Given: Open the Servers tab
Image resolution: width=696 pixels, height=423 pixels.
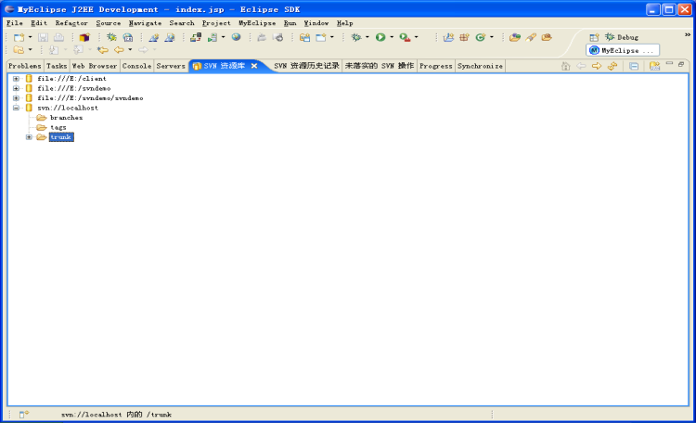Looking at the screenshot, I should [171, 66].
